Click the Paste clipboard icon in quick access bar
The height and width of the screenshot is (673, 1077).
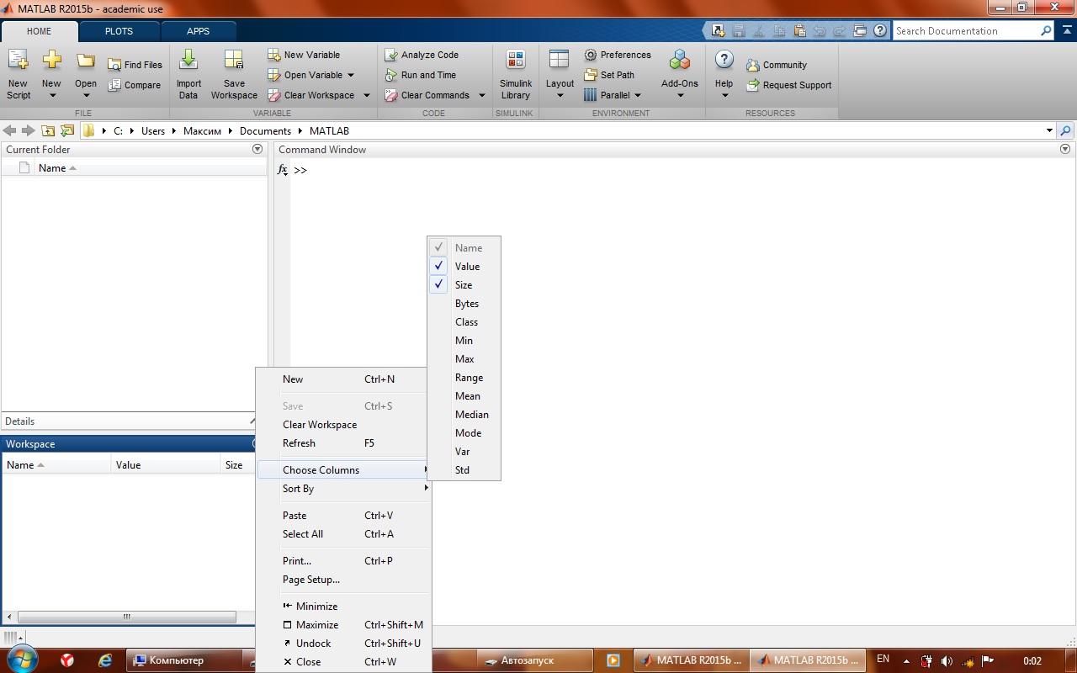point(799,31)
